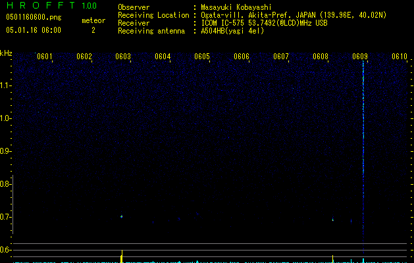Click the 'Receiving antenna' field label
The width and height of the screenshot is (414, 263).
tap(151, 31)
